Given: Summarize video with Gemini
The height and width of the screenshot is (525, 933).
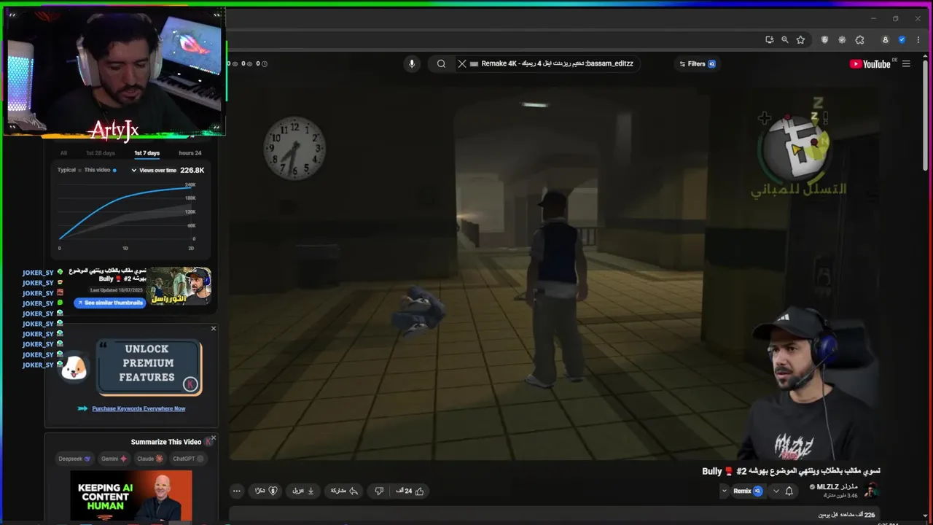Looking at the screenshot, I should [x=114, y=459].
